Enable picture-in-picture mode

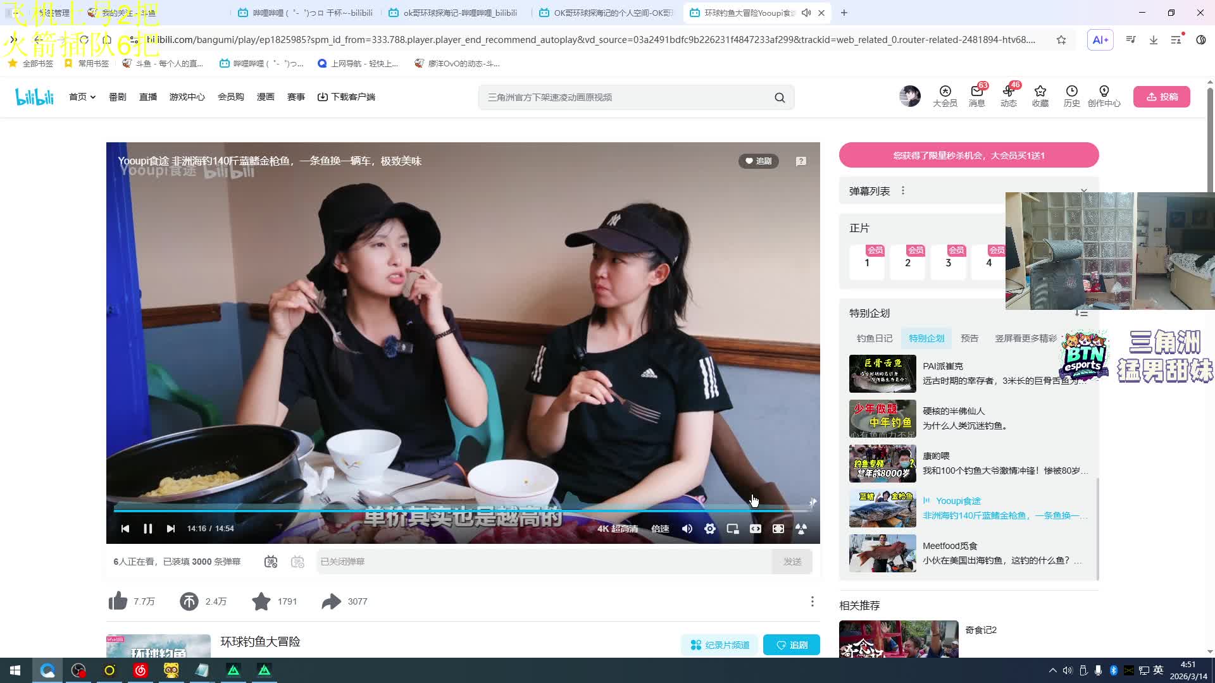(733, 529)
